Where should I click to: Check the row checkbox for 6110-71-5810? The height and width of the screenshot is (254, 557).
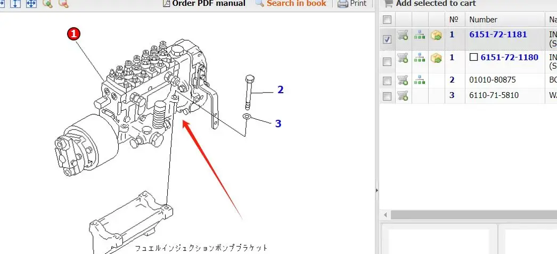coord(387,96)
